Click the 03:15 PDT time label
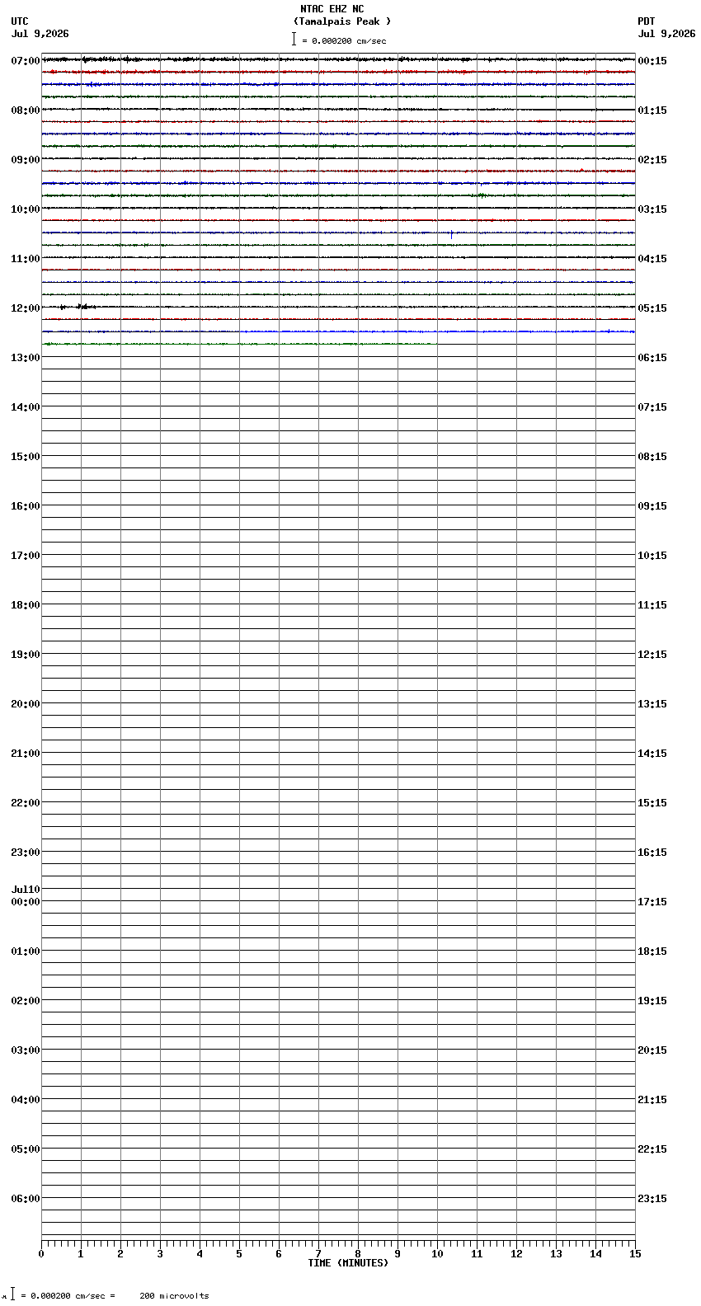The image size is (701, 1306). click(x=652, y=209)
